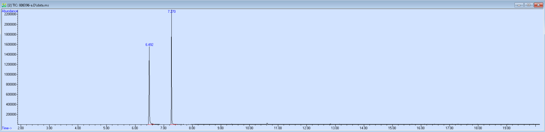Close the TIC chromatogram window
The image size is (545, 132).
coord(538,5)
